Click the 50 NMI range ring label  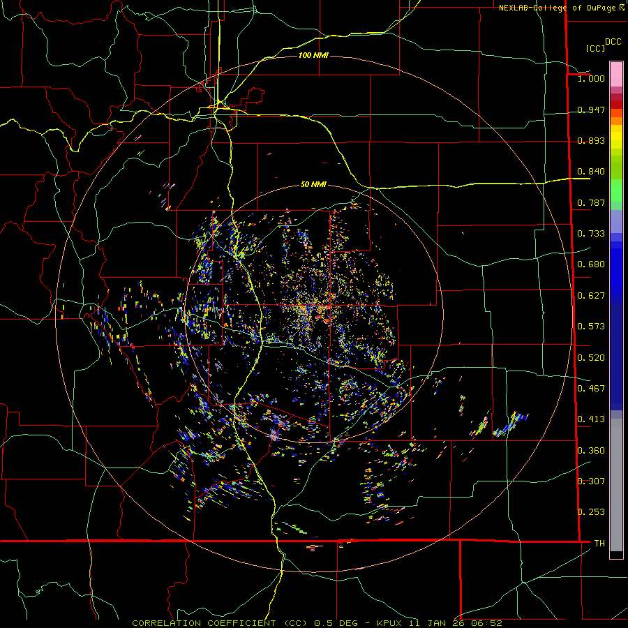click(x=313, y=185)
